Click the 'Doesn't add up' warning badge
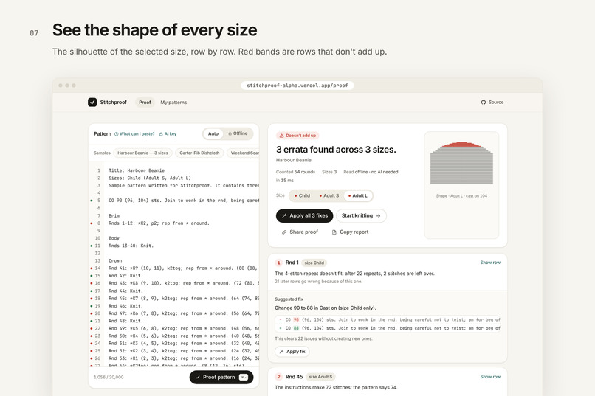Screen dimensions: 595x396 point(297,136)
